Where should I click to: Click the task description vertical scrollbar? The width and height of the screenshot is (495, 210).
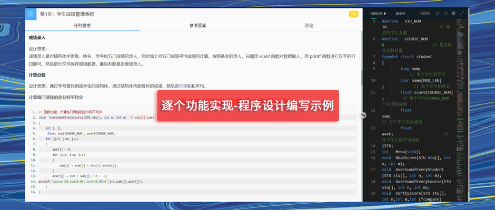tap(362, 77)
